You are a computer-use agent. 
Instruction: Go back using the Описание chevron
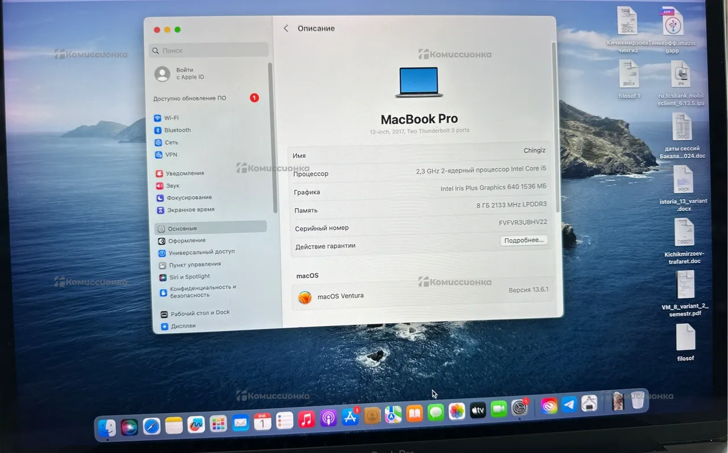(286, 28)
